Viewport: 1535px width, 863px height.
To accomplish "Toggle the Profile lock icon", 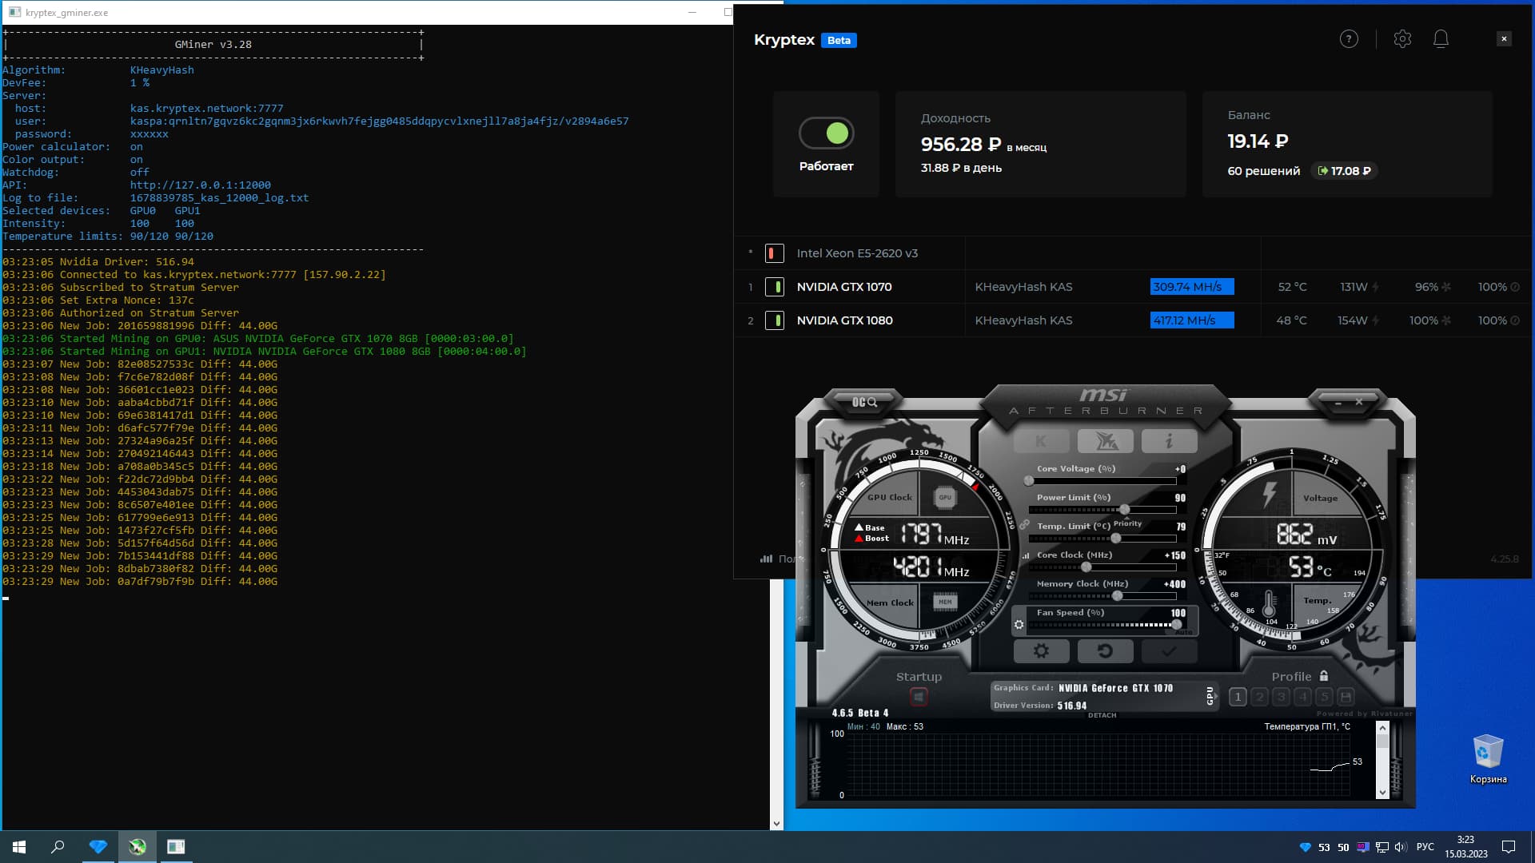I will (1324, 676).
